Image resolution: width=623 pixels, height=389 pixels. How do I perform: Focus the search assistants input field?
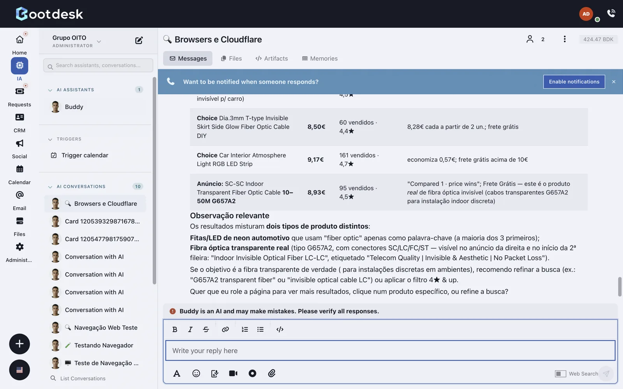98,65
